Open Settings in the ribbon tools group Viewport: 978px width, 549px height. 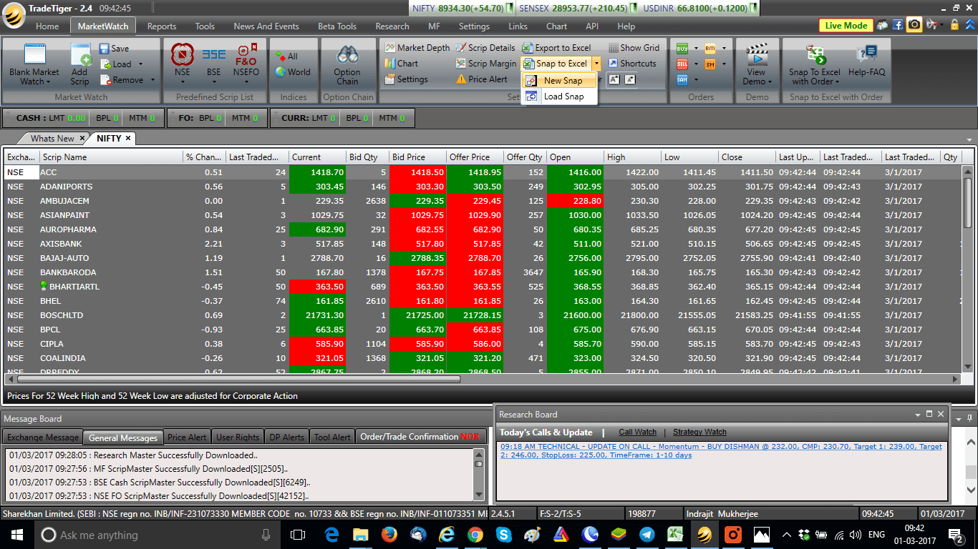click(406, 79)
